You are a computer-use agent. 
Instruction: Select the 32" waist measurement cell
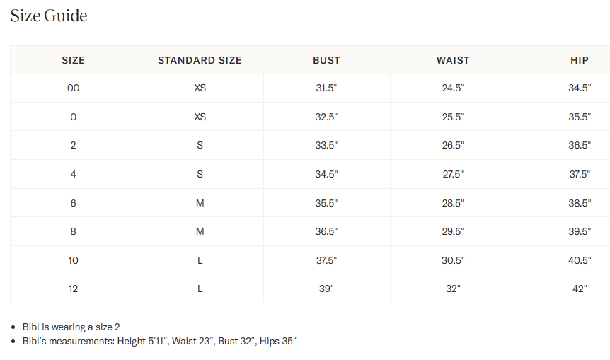pos(453,289)
